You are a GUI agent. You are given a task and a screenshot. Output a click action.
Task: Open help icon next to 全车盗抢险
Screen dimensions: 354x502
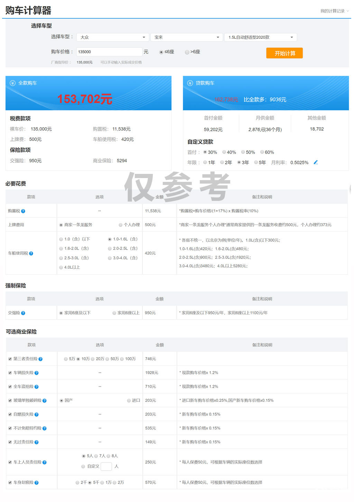[x=37, y=387]
